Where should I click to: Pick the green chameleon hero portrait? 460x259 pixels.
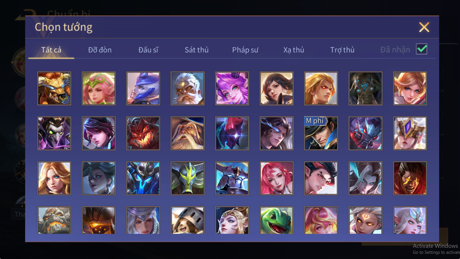277,220
